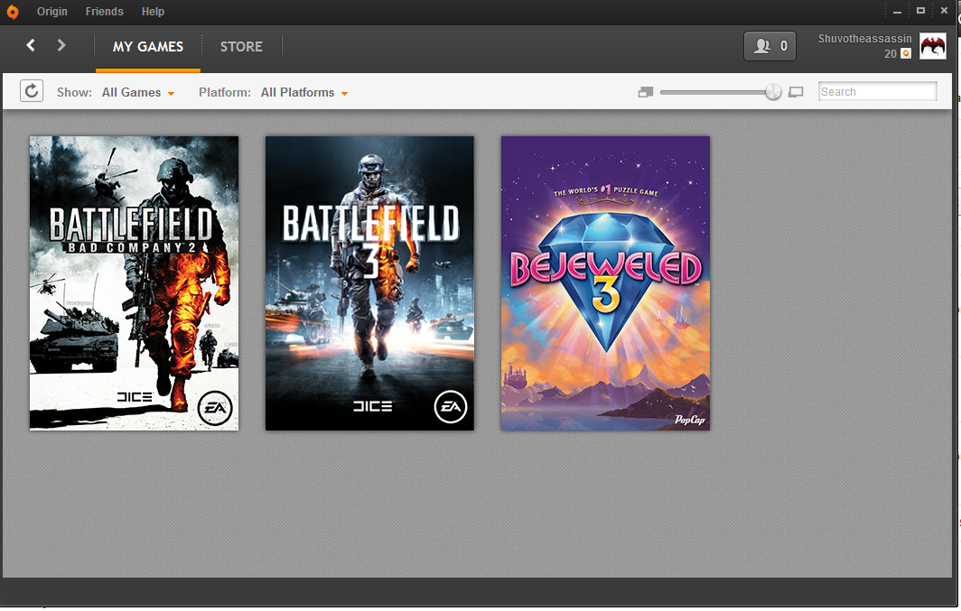Go back with the left arrow

click(x=30, y=45)
